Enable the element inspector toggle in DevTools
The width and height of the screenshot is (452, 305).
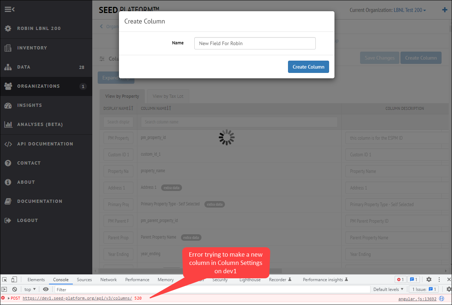5,279
